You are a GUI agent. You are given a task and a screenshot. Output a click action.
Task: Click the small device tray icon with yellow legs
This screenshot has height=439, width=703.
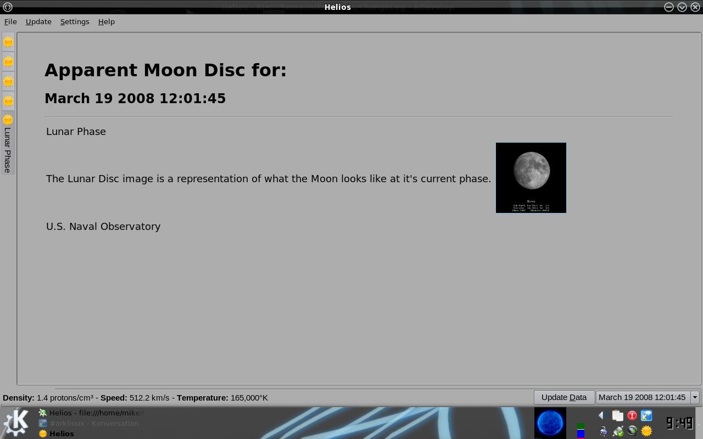tap(603, 431)
